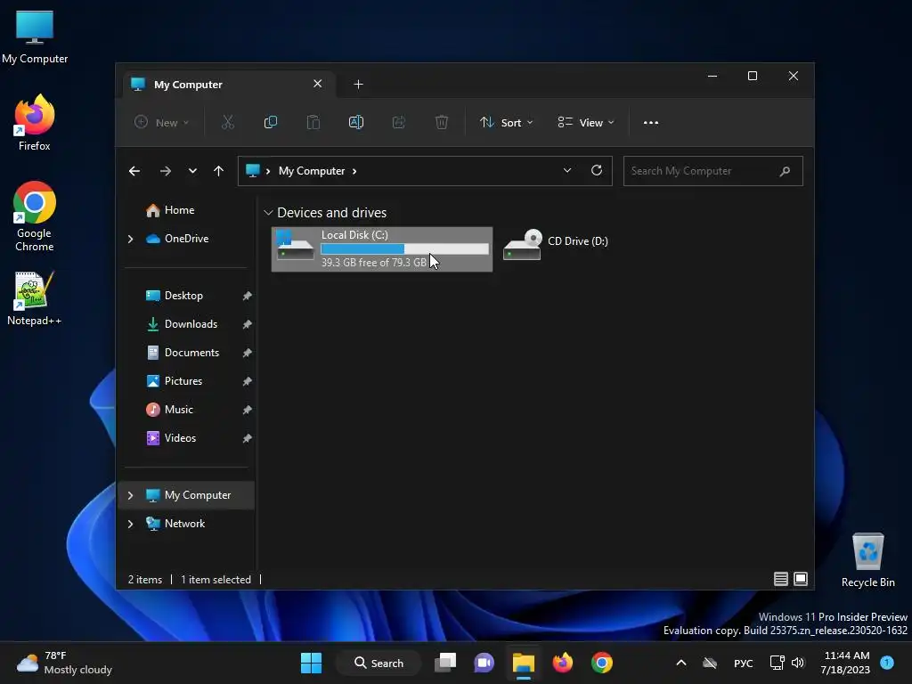Open address bar history dropdown

click(567, 170)
